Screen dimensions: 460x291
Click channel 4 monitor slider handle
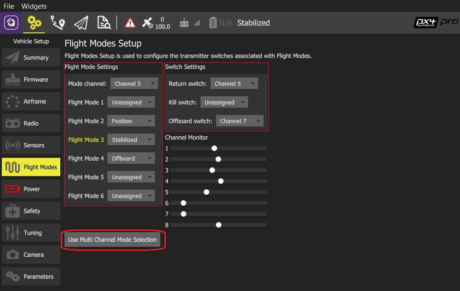coord(221,181)
